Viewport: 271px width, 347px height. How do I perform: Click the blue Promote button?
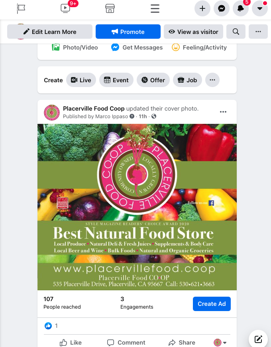pyautogui.click(x=128, y=32)
